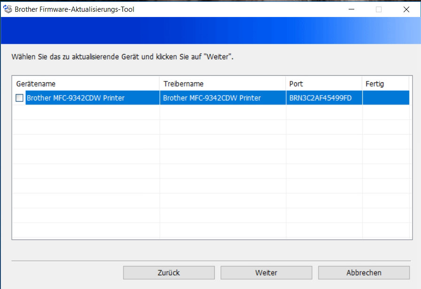The width and height of the screenshot is (421, 289).
Task: Click the Treibername column header
Action: (x=223, y=84)
